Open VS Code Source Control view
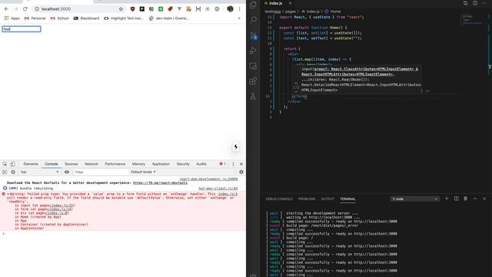Screen dimensions: 492x277 click(x=253, y=35)
